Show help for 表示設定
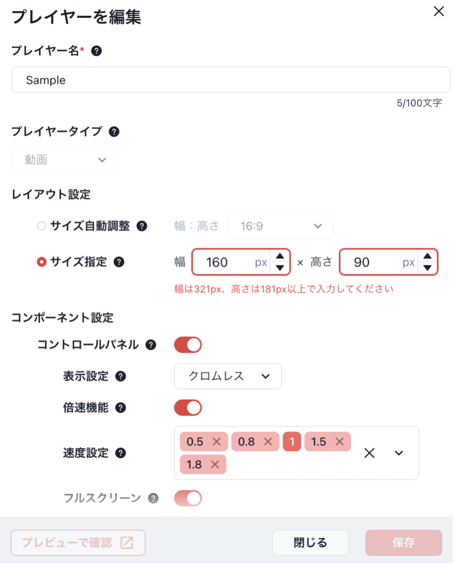The height and width of the screenshot is (566, 454). coord(121,377)
